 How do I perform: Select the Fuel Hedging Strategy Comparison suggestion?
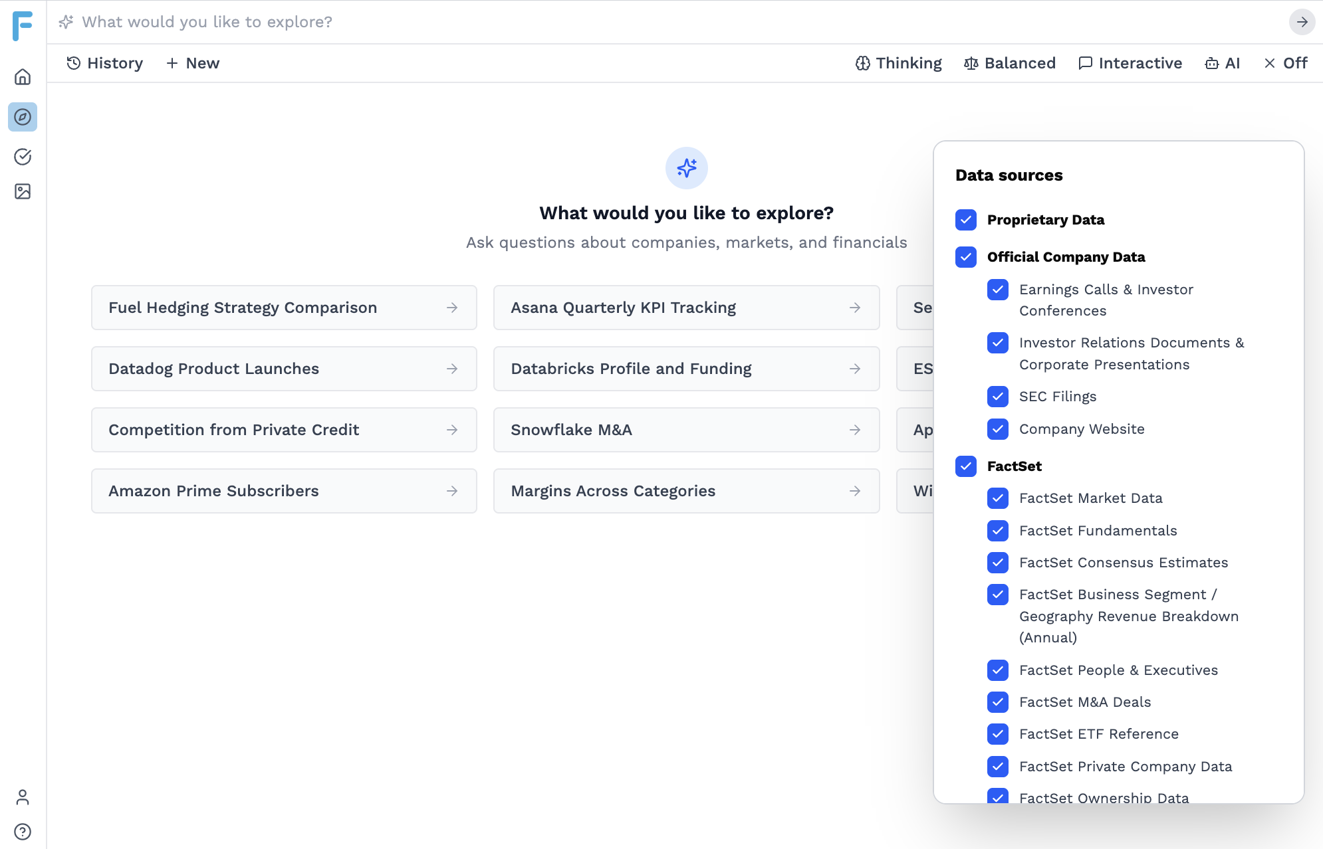pyautogui.click(x=284, y=308)
